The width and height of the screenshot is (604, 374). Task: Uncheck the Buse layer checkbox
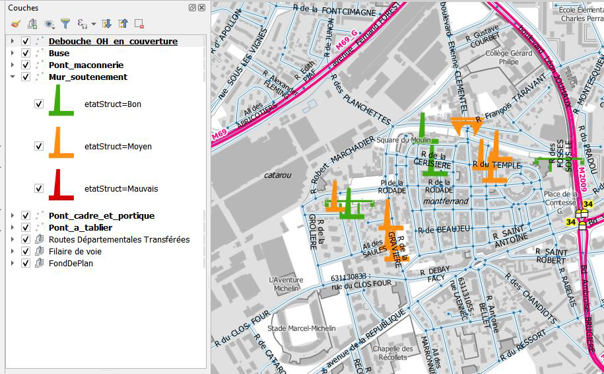26,54
